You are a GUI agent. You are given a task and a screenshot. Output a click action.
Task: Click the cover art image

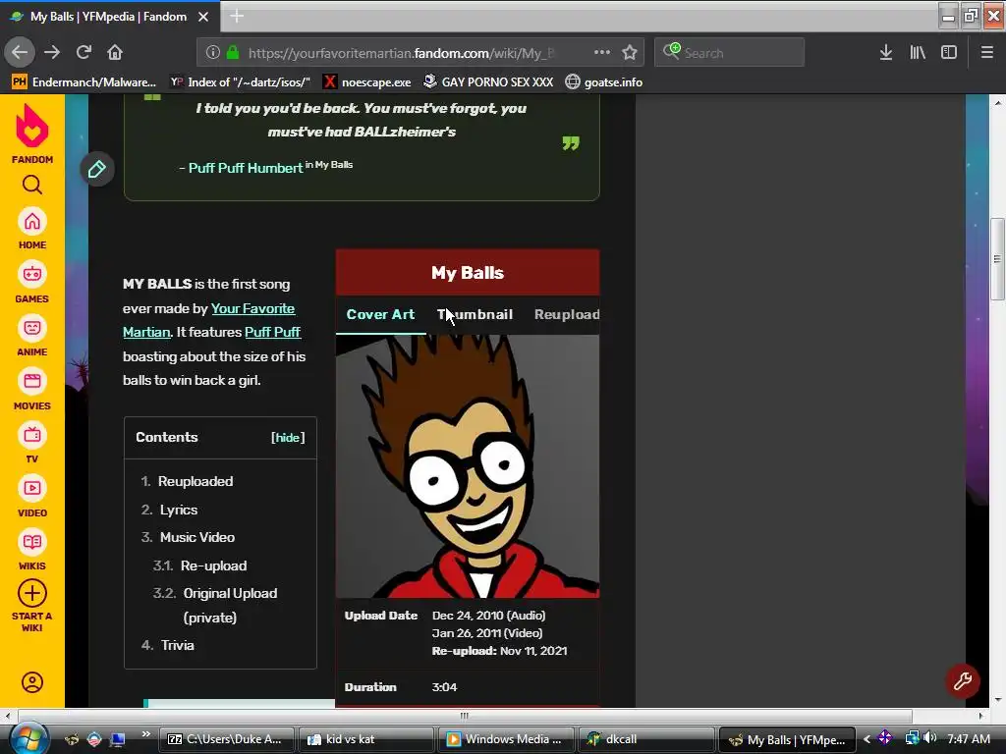pyautogui.click(x=468, y=466)
